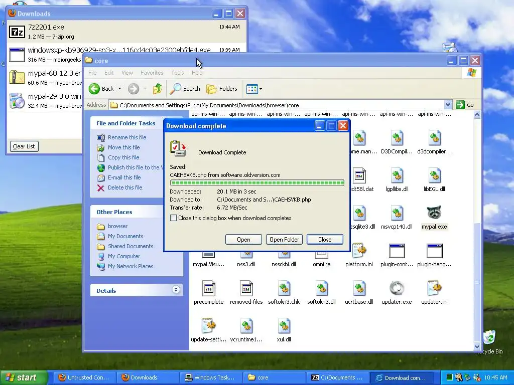Click Delete this file link
The height and width of the screenshot is (385, 514).
pos(125,187)
